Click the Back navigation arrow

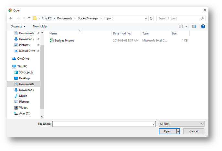click(x=11, y=18)
